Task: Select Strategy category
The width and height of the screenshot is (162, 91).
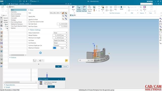Action: pos(13,20)
